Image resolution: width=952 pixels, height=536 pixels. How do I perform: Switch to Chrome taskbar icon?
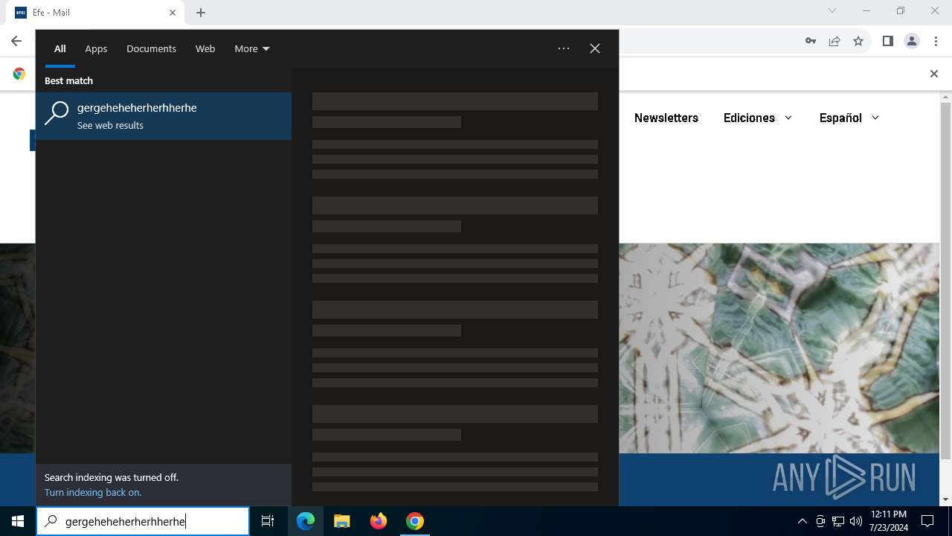(415, 521)
